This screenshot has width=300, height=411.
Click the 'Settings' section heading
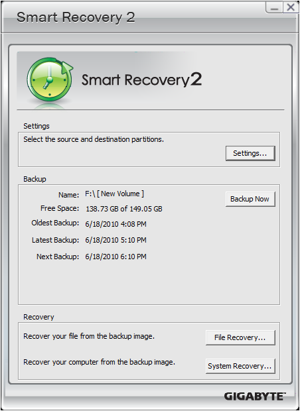37,126
